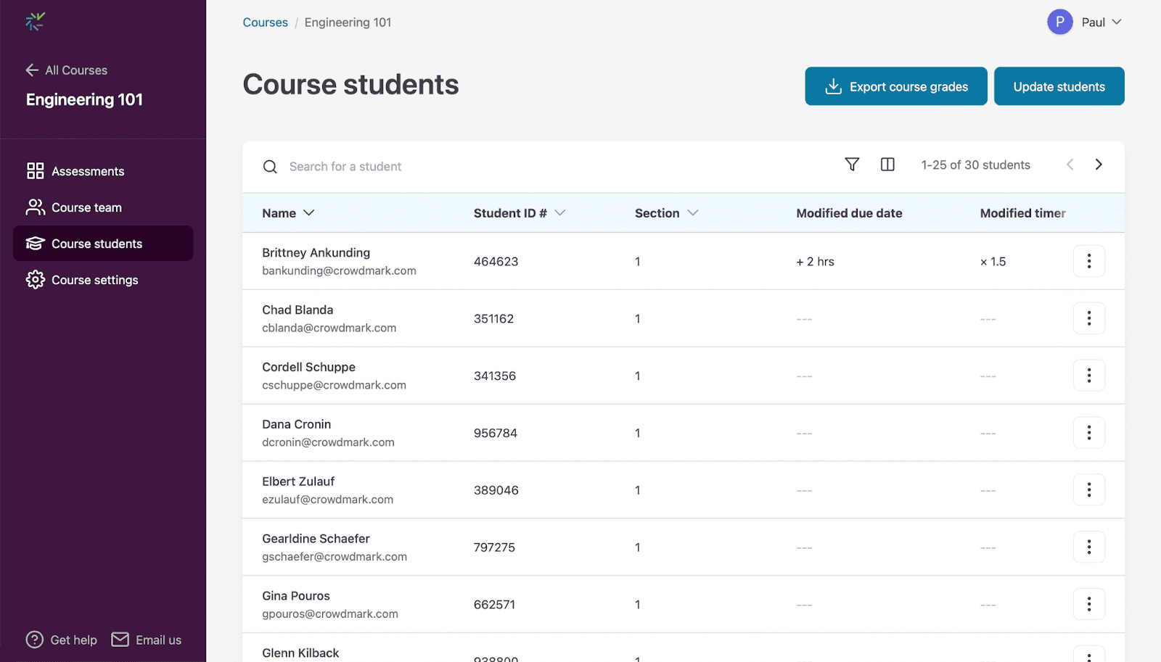Sort by Name column chevron
1161x662 pixels.
(309, 212)
